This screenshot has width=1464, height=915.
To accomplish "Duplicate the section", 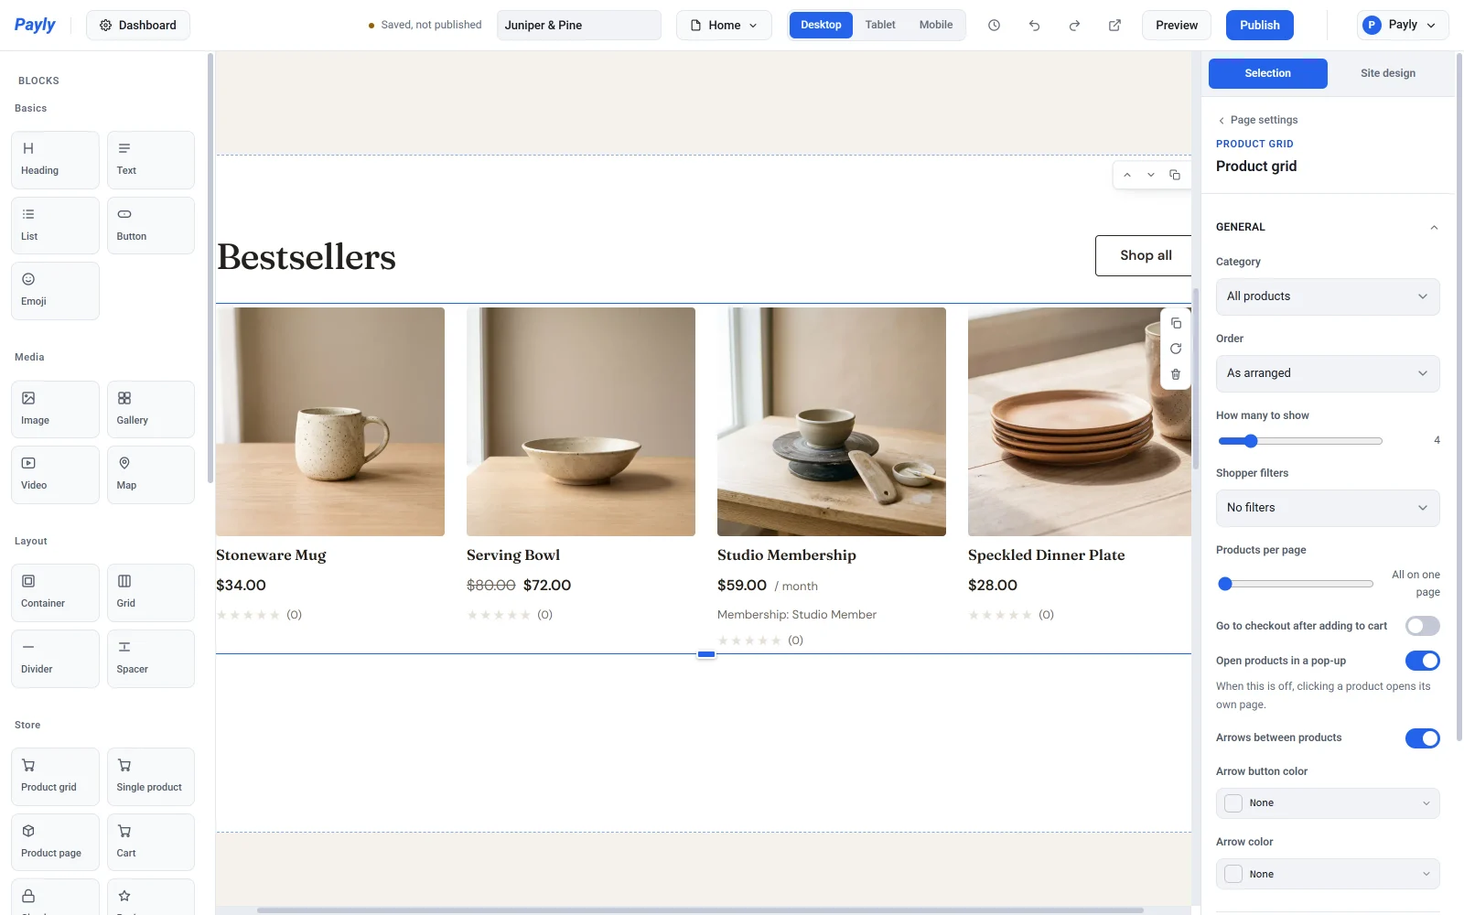I will click(1175, 175).
